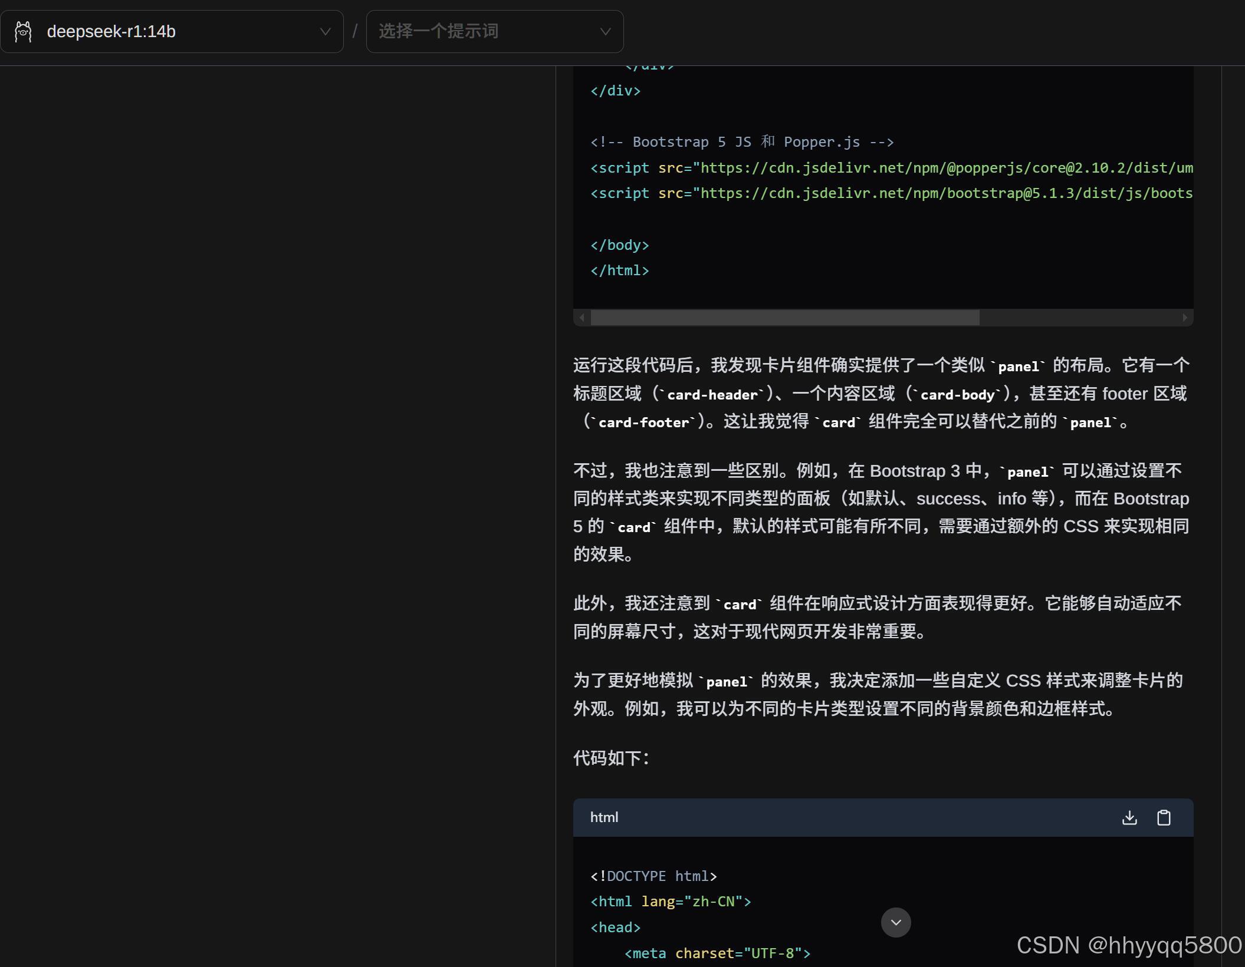Click scroll-to-bottom round arrow button
The height and width of the screenshot is (967, 1245).
click(896, 922)
